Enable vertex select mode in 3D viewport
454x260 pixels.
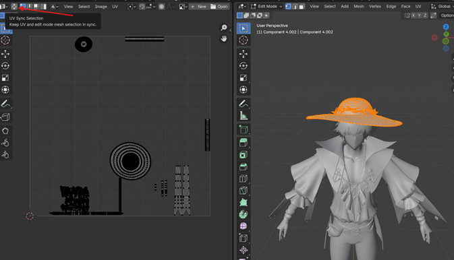288,6
